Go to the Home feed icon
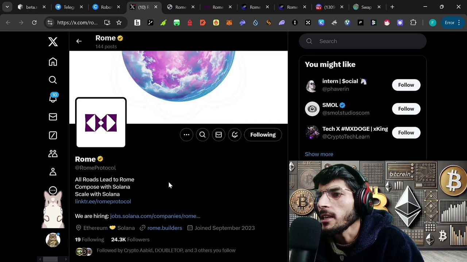 tap(53, 62)
